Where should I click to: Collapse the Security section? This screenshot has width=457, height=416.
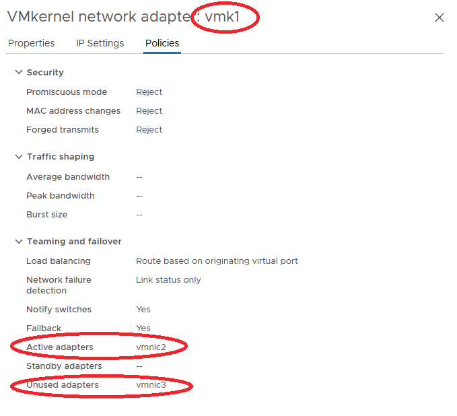click(x=18, y=72)
